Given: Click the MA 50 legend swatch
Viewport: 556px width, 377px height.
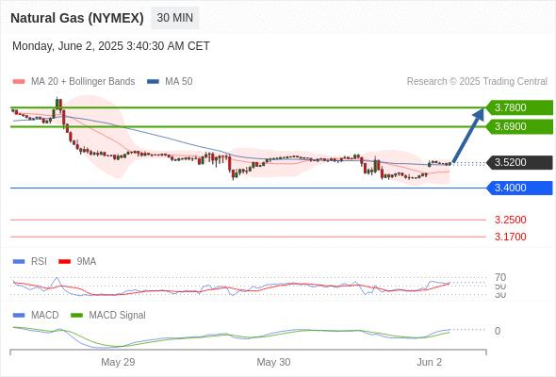Looking at the screenshot, I should [x=153, y=82].
